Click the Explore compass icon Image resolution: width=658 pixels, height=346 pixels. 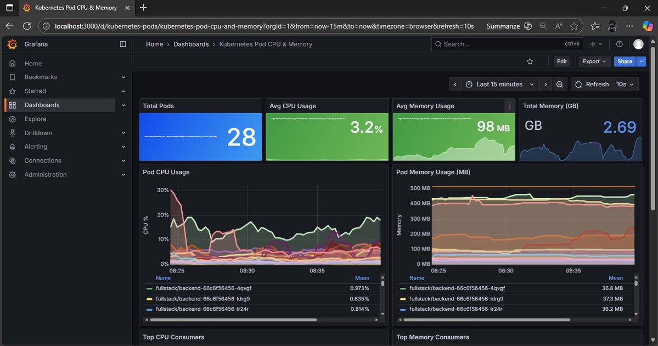pos(13,119)
